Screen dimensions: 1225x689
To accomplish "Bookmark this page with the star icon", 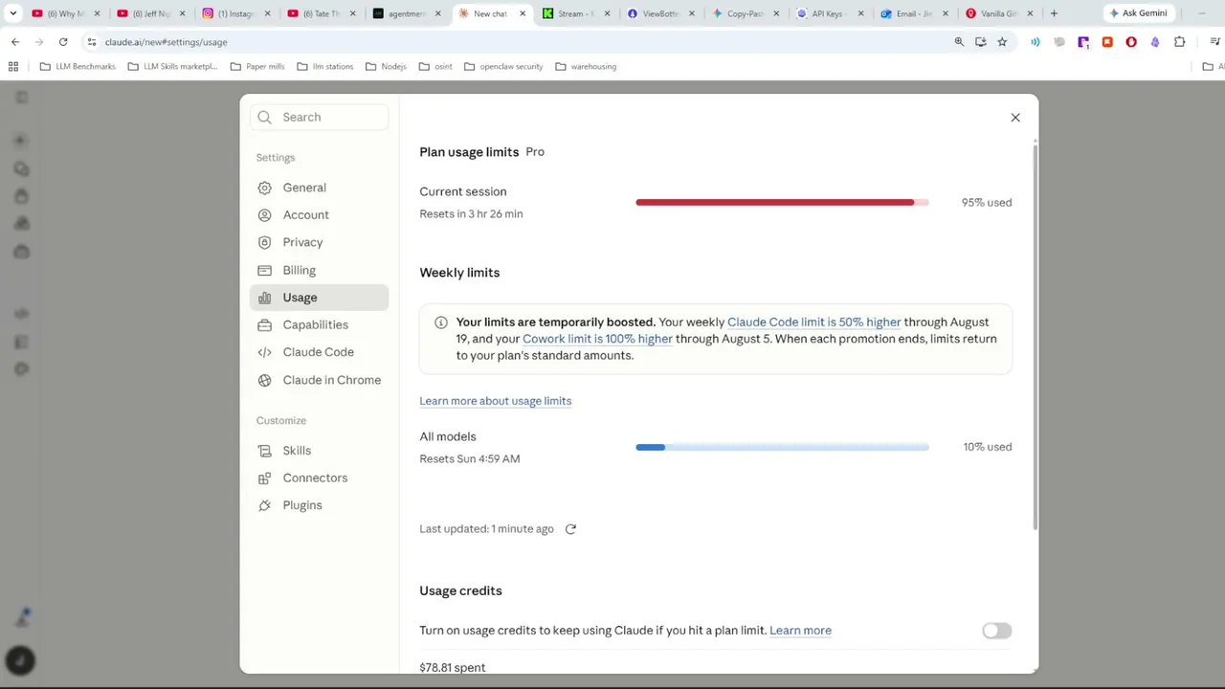I will [1002, 42].
